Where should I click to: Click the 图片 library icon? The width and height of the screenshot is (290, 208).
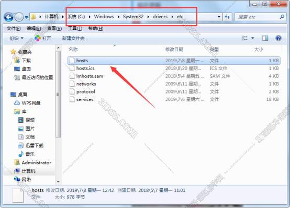click(21, 129)
